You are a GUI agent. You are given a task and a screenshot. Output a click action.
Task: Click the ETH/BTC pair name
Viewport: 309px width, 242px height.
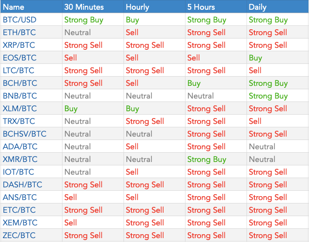coord(19,33)
